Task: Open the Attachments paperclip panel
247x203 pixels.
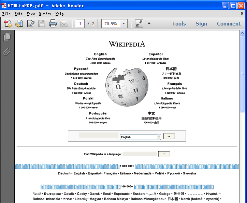Action: pyautogui.click(x=7, y=51)
